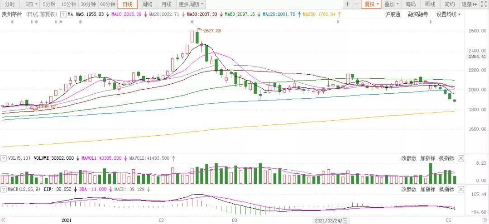Open the MACD indicator help icon
Viewport: 489px width, 224px height.
pos(4,189)
